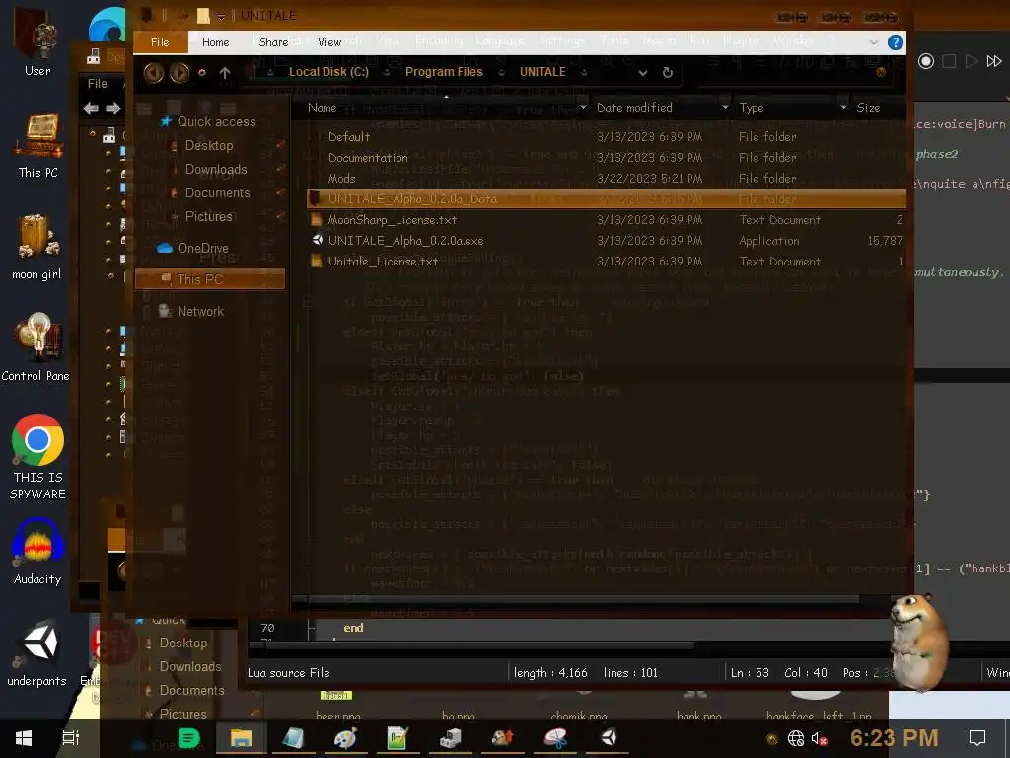This screenshot has width=1010, height=758.
Task: Select the UNITALE_Alpha_0.2.0a_Data folder row
Action: pos(607,199)
